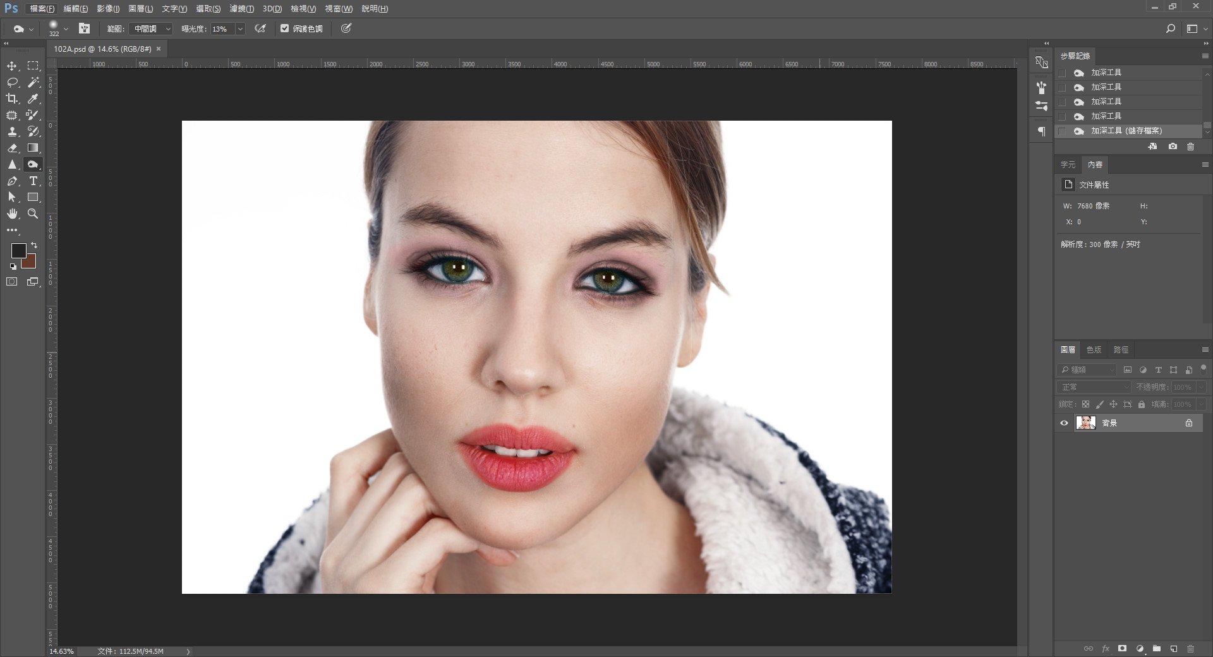Select the Eyedropper tool
The width and height of the screenshot is (1213, 657).
coord(33,99)
